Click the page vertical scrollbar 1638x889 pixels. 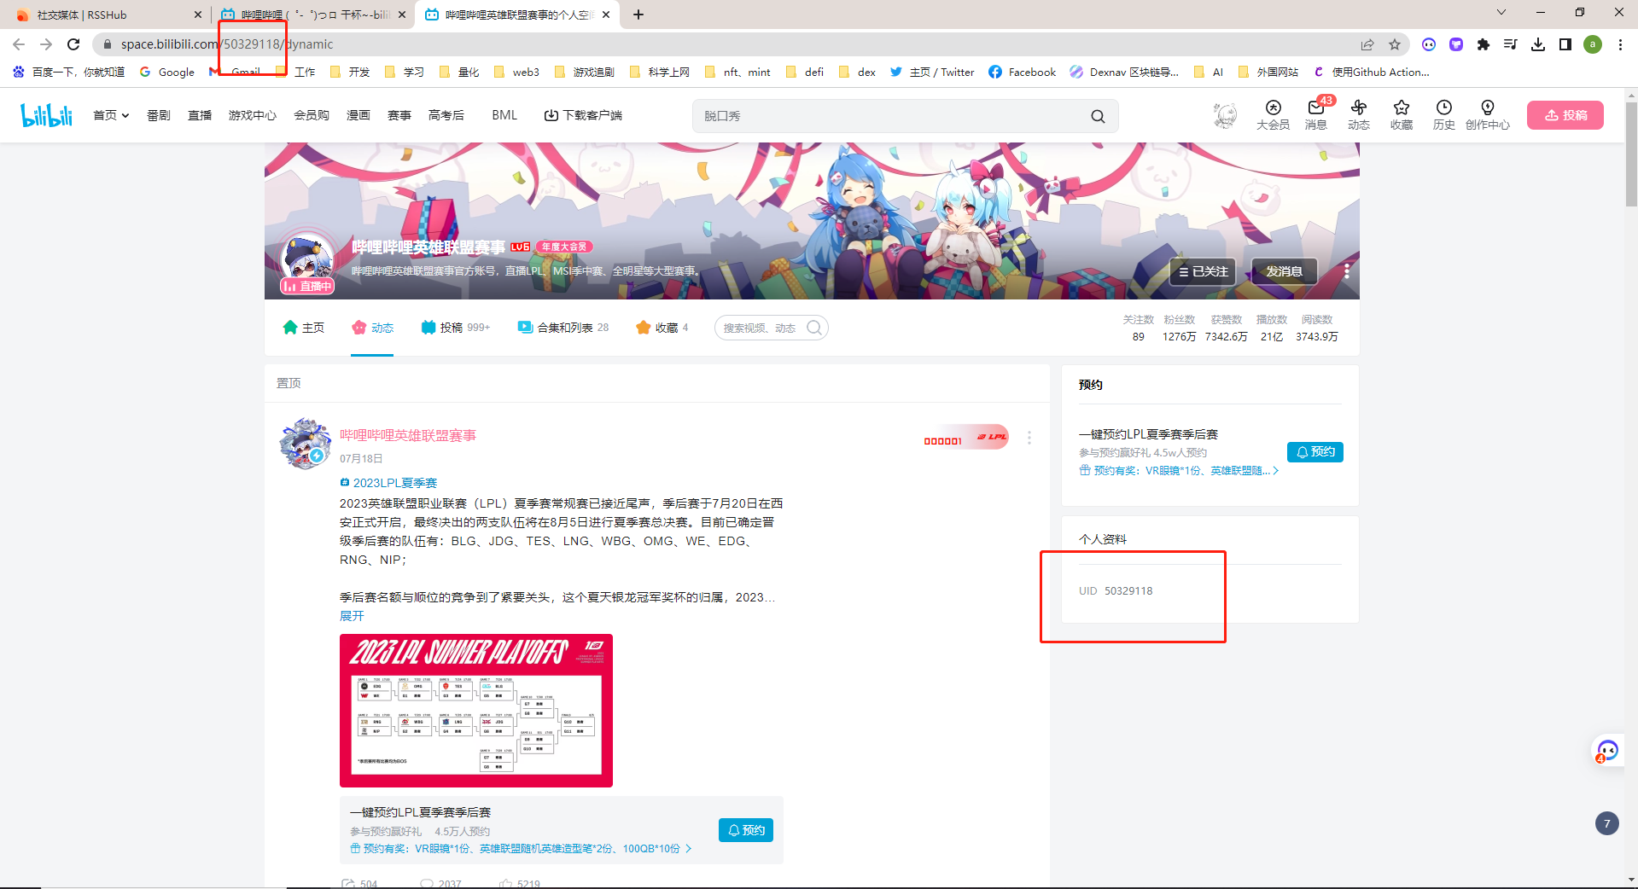tap(1631, 154)
